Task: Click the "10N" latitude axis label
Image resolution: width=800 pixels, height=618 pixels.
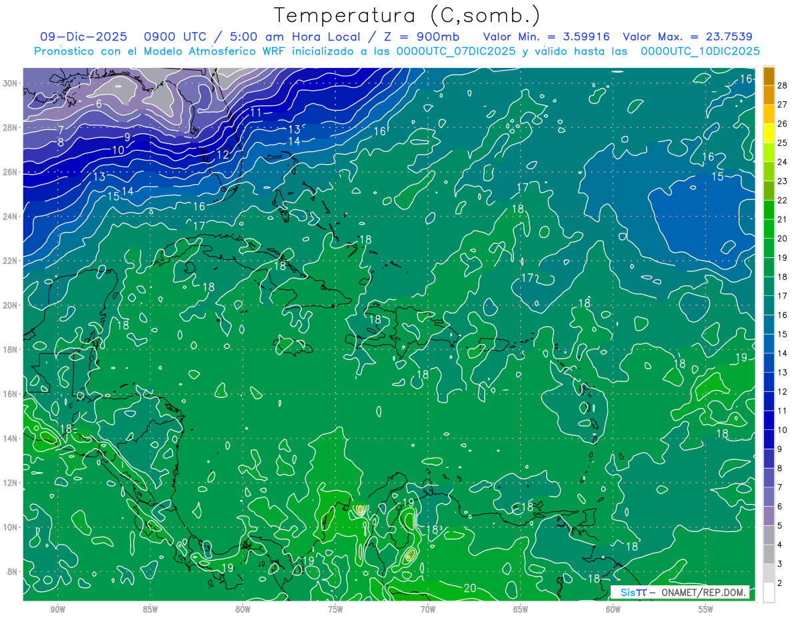Action: point(11,527)
